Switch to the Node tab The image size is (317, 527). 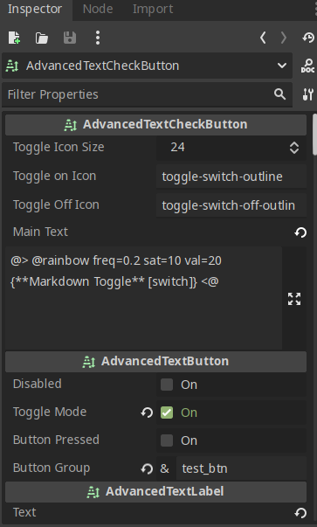[98, 9]
